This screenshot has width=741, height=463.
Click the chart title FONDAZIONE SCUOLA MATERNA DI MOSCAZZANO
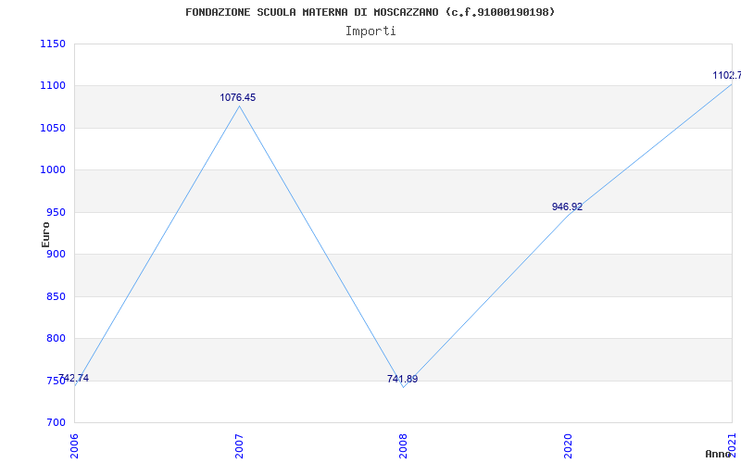click(370, 12)
